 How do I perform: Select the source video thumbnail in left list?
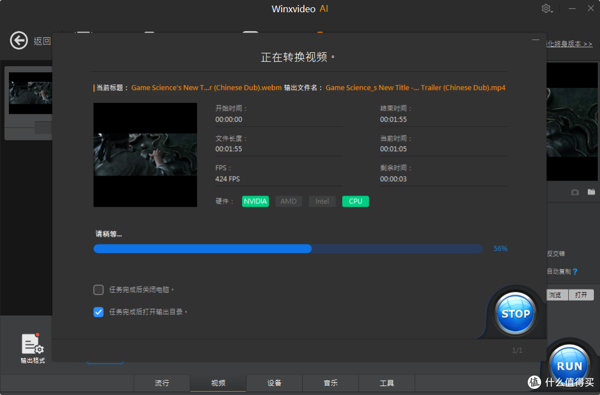pyautogui.click(x=30, y=93)
